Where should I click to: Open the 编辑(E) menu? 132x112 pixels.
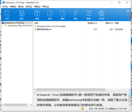(x=13, y=7)
